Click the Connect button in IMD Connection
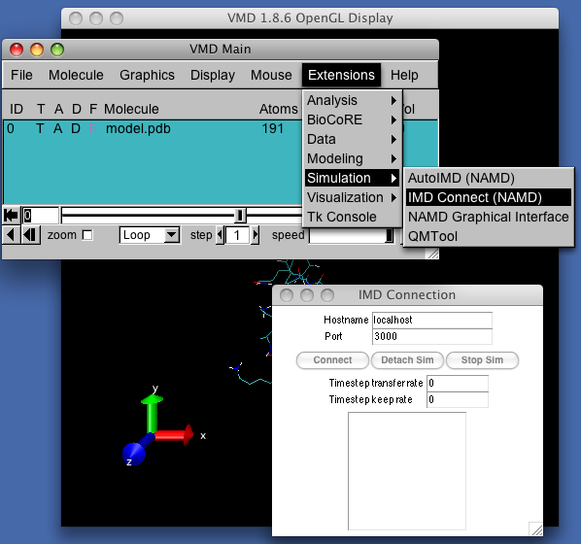This screenshot has width=581, height=544. click(x=332, y=360)
